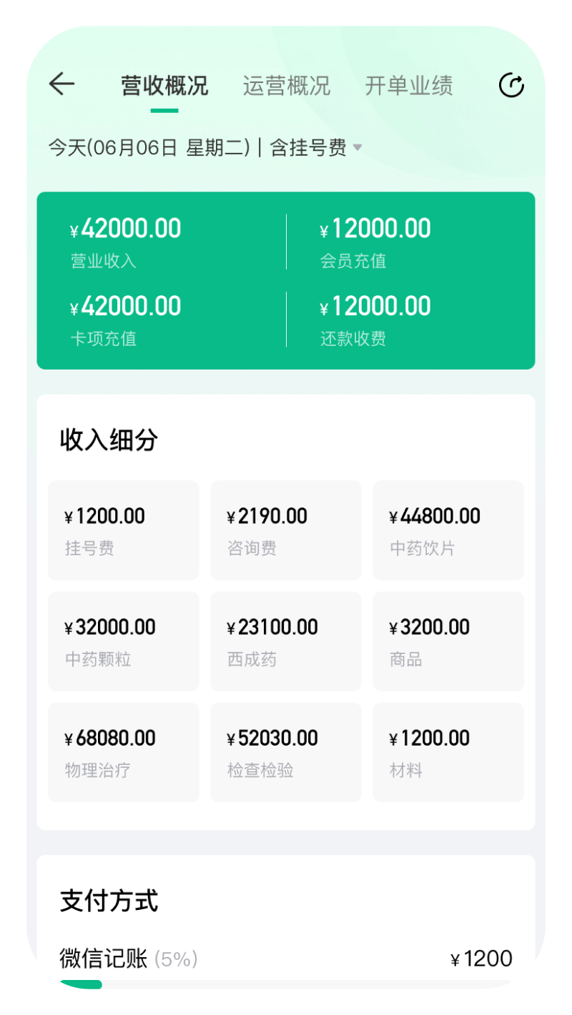
Task: Open the 物理治疗 income card
Action: click(x=124, y=751)
